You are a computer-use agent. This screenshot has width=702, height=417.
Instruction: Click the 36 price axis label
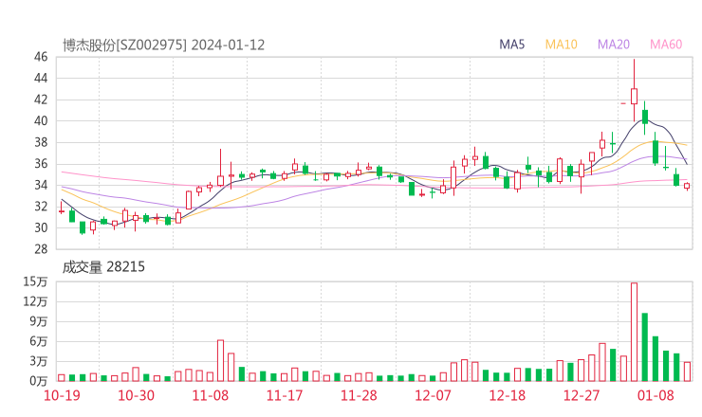40,164
